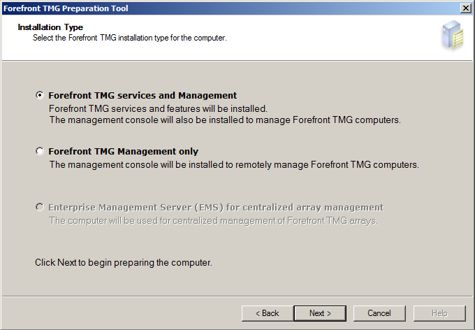Click the 'will also be installed to manage' description
The width and height of the screenshot is (475, 330).
(x=225, y=120)
